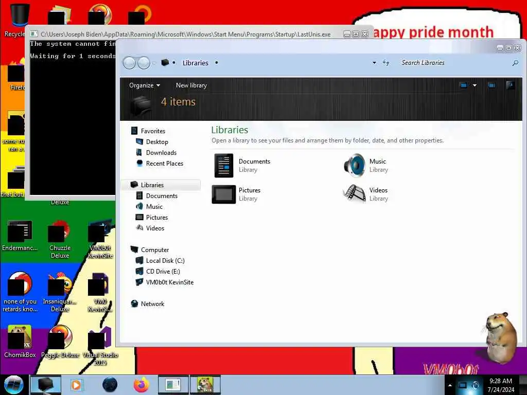Click the Windows Start button
Image resolution: width=527 pixels, height=395 pixels.
pos(13,385)
